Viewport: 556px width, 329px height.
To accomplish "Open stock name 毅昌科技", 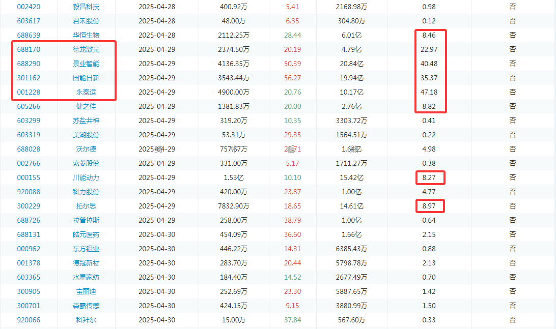I will pyautogui.click(x=86, y=7).
